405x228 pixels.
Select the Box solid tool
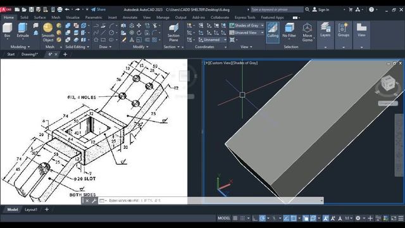[7, 30]
